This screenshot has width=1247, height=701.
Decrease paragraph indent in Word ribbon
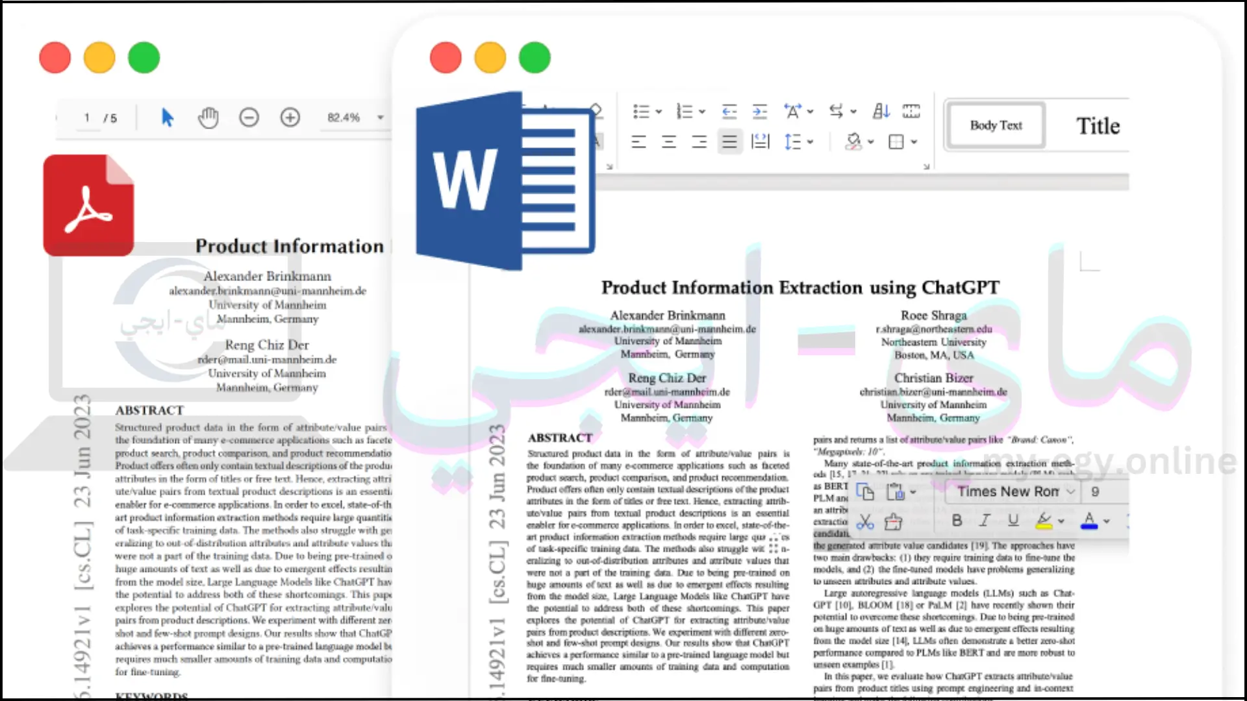coord(729,112)
